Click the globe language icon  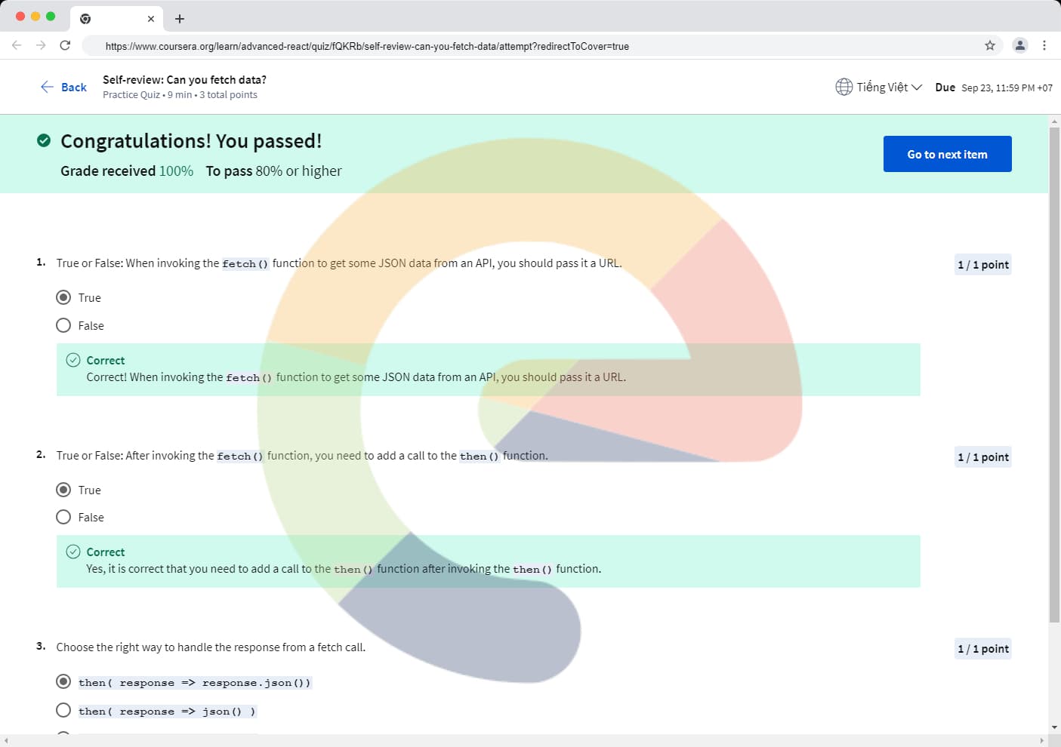[x=844, y=87]
